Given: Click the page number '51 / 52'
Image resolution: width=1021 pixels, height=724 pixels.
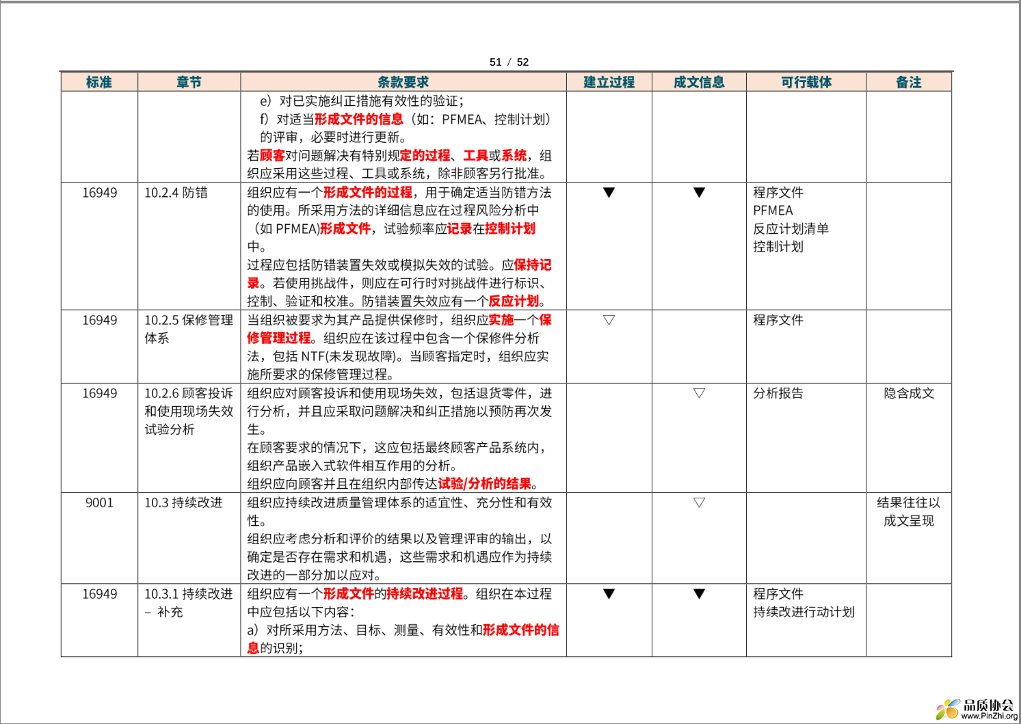Looking at the screenshot, I should tap(509, 62).
